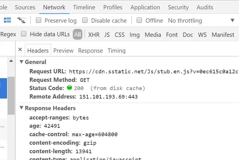This screenshot has width=239, height=160.
Task: Switch to large request rows view icon
Action: (7, 20)
